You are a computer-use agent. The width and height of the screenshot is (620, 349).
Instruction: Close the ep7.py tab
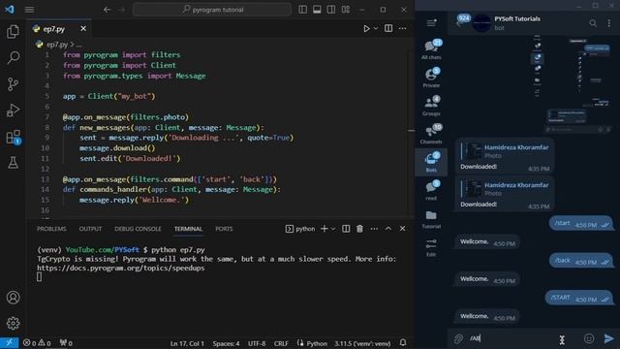[83, 28]
